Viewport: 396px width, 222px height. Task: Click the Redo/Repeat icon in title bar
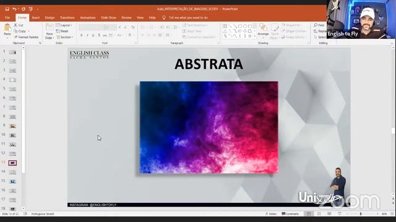(24, 9)
